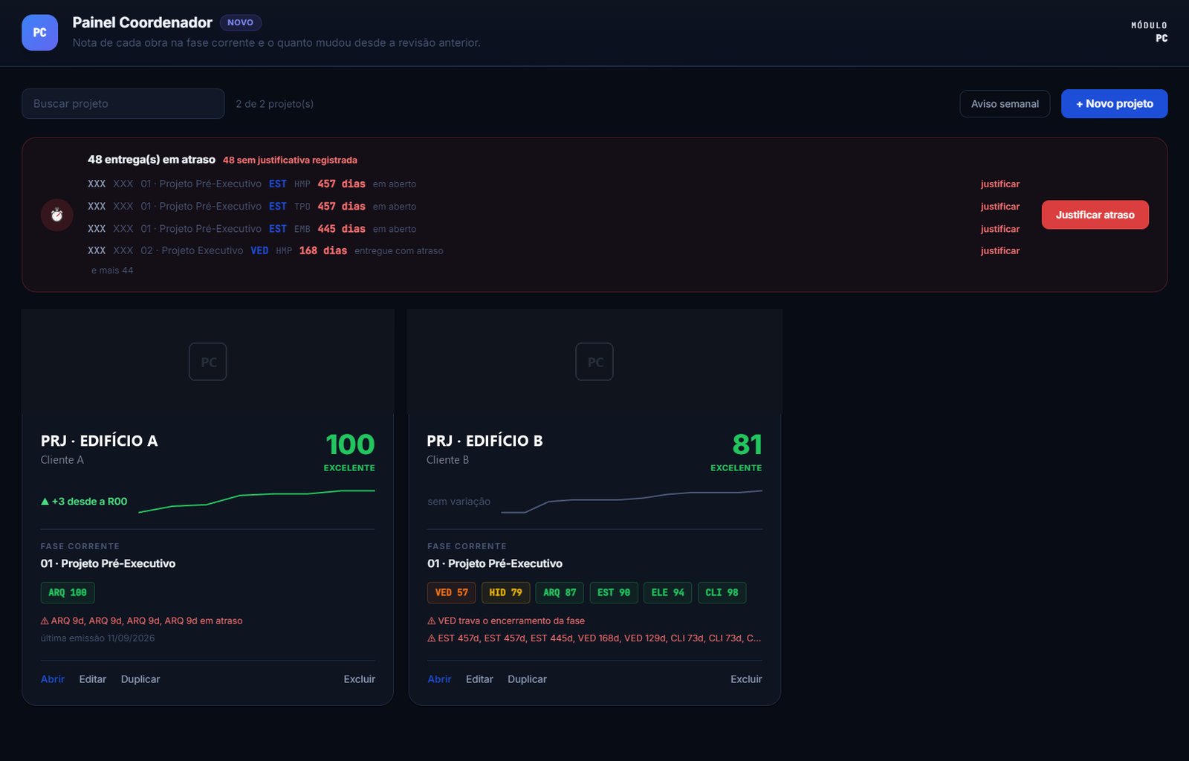Click the '48 entrega(s) em atraso' heading
The width and height of the screenshot is (1189, 761).
(152, 160)
